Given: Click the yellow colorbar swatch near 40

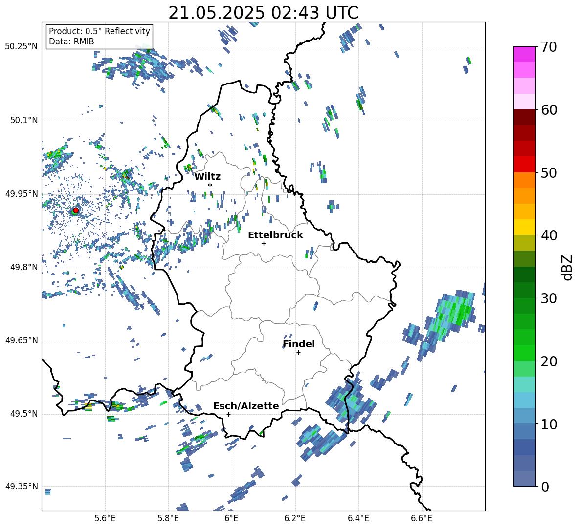Looking at the screenshot, I should [x=524, y=227].
